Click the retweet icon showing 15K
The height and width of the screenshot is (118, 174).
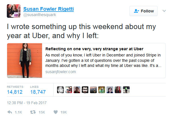(33, 112)
